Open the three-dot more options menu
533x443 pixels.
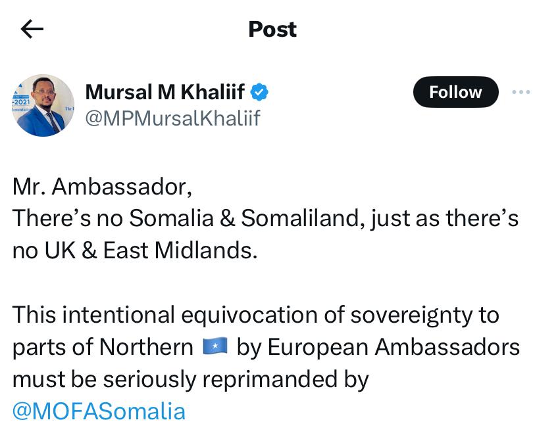coord(520,93)
